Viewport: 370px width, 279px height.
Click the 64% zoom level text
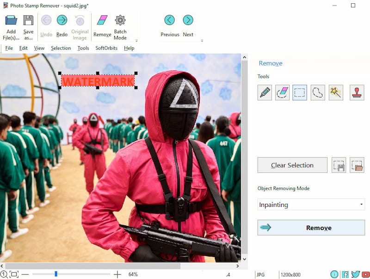pyautogui.click(x=133, y=274)
